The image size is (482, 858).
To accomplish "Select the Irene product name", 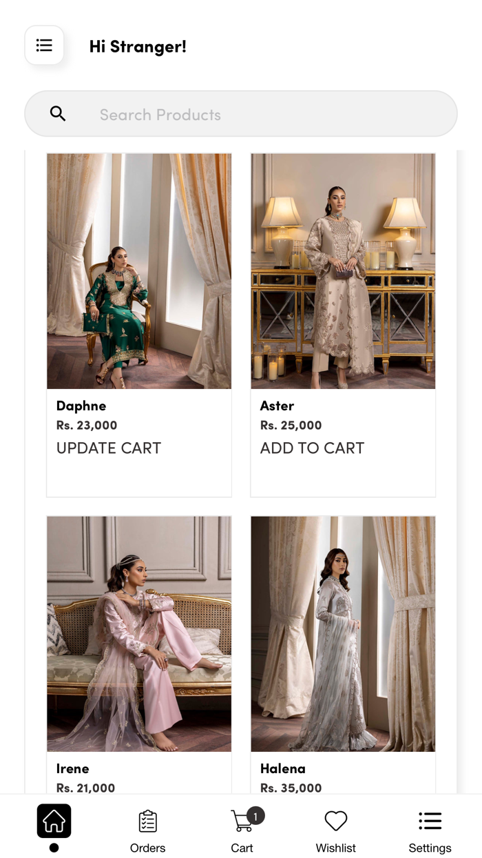I will click(x=73, y=768).
